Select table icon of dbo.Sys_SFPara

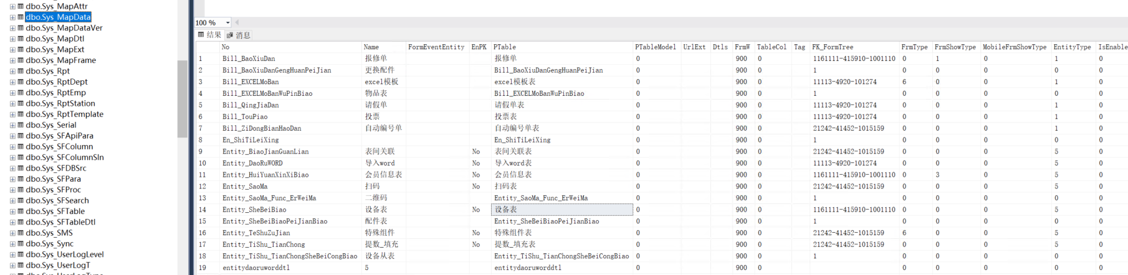[21, 179]
